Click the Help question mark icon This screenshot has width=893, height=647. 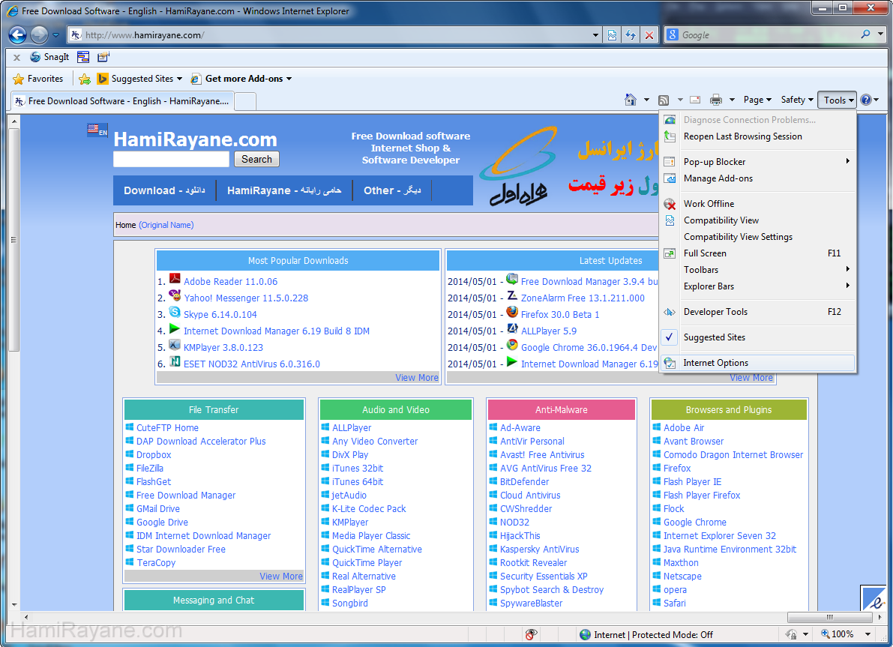pos(865,100)
